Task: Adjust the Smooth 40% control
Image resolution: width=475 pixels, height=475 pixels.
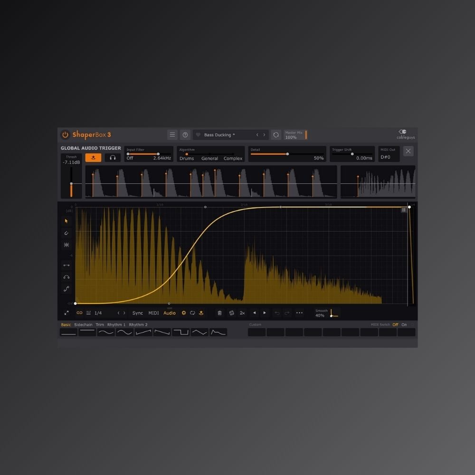Action: (326, 313)
